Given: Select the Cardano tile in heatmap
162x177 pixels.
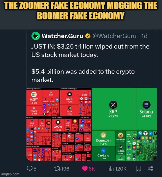Looking at the screenshot, I should coord(103,154).
